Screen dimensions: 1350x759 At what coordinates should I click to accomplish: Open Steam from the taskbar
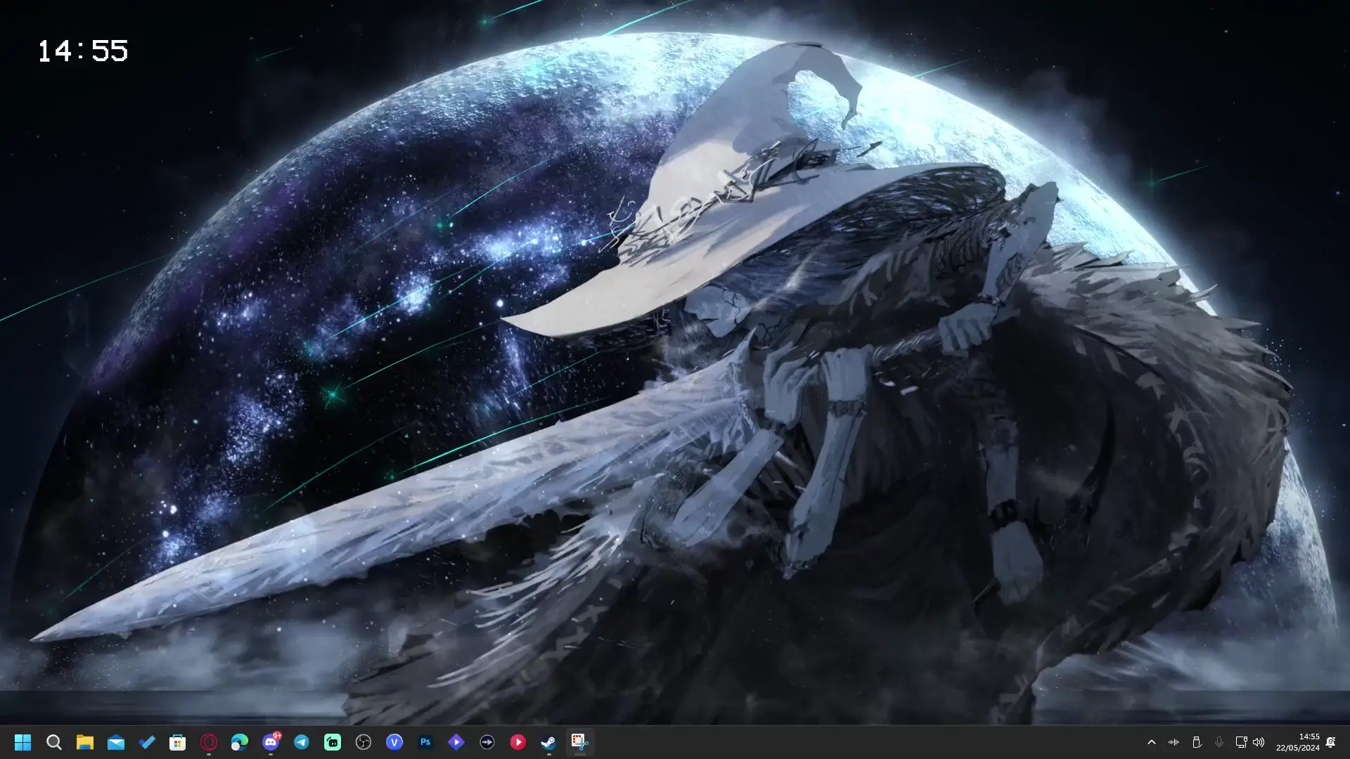coord(549,742)
